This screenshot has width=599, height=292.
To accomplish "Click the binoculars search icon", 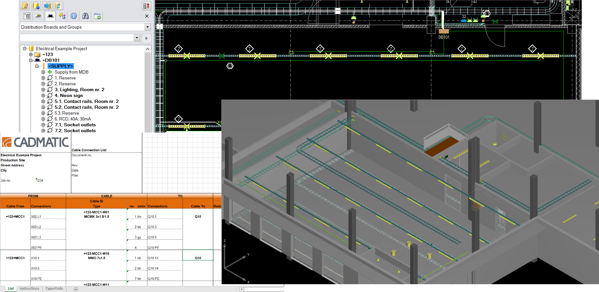I will pos(85,16).
